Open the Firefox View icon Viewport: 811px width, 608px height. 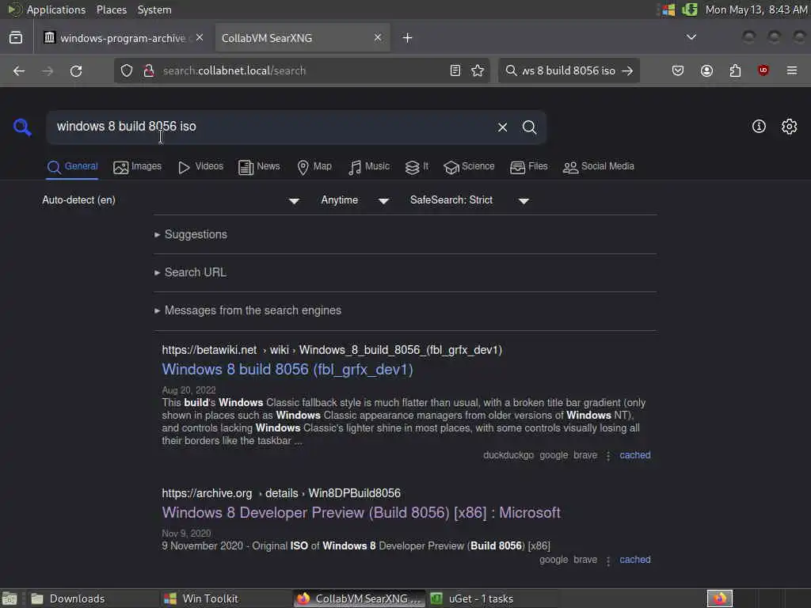16,38
